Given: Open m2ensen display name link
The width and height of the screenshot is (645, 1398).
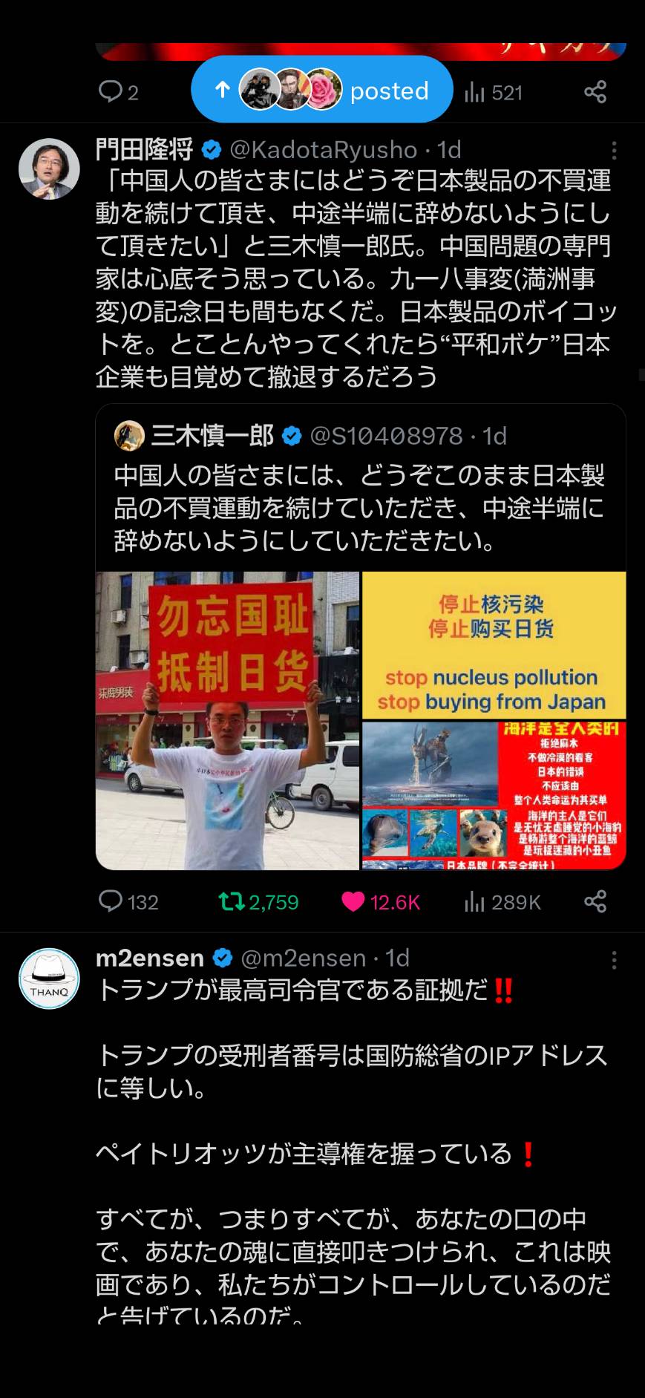Looking at the screenshot, I should [150, 958].
